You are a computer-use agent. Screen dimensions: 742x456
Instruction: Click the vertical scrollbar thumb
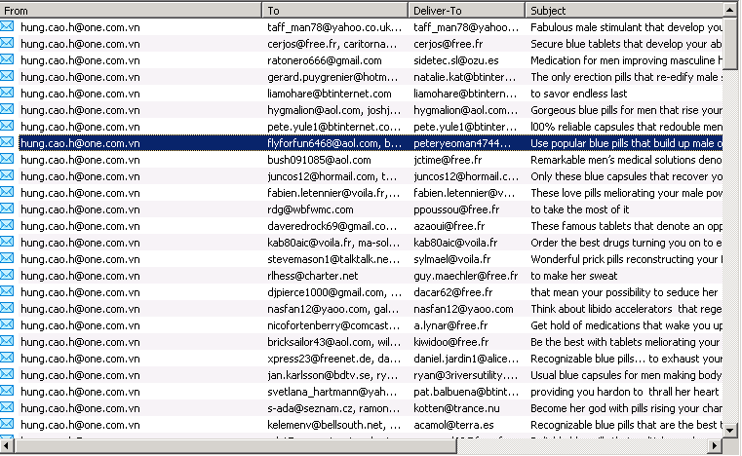coord(730,44)
